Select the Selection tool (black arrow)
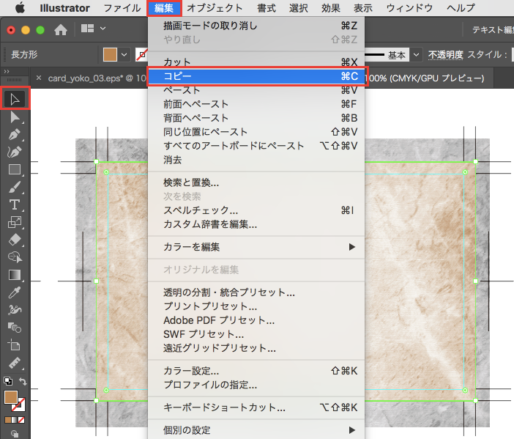Image resolution: width=514 pixels, height=439 pixels. [x=15, y=98]
